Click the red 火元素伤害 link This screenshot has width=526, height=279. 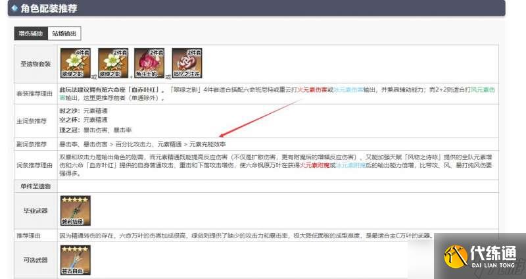(x=312, y=89)
